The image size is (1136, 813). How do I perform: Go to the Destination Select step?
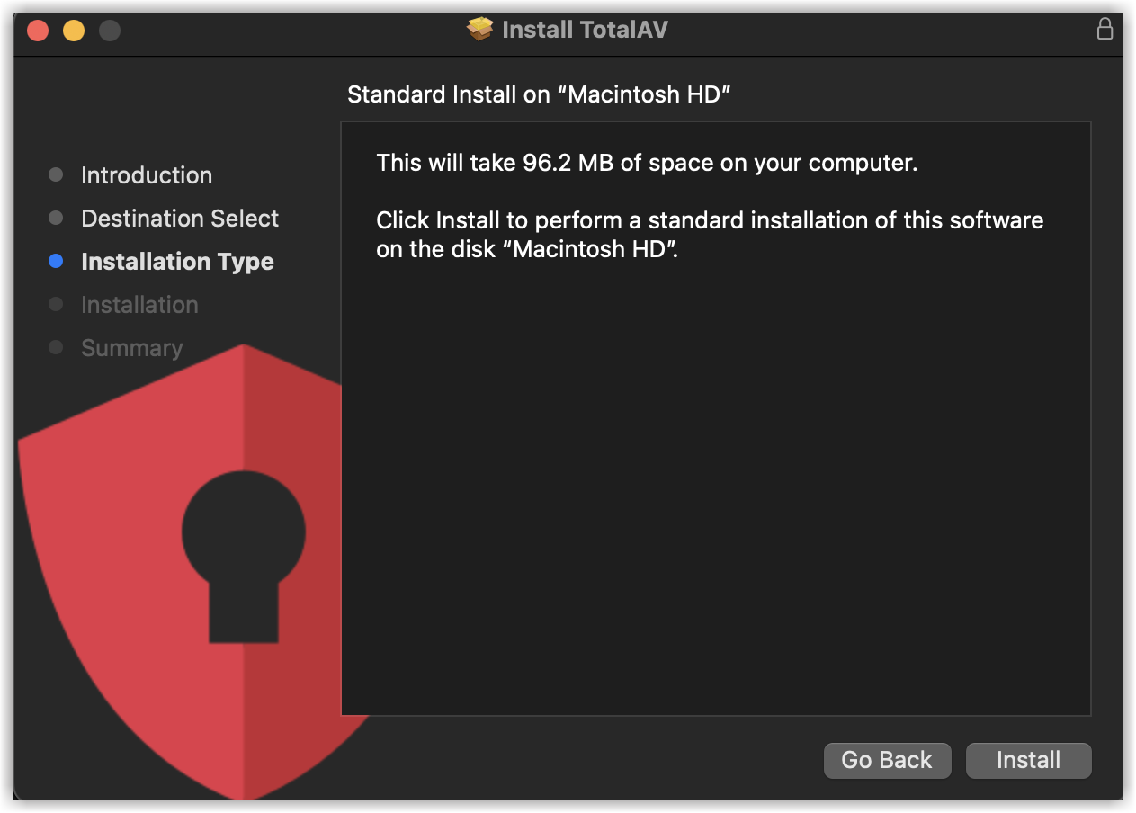(x=180, y=219)
